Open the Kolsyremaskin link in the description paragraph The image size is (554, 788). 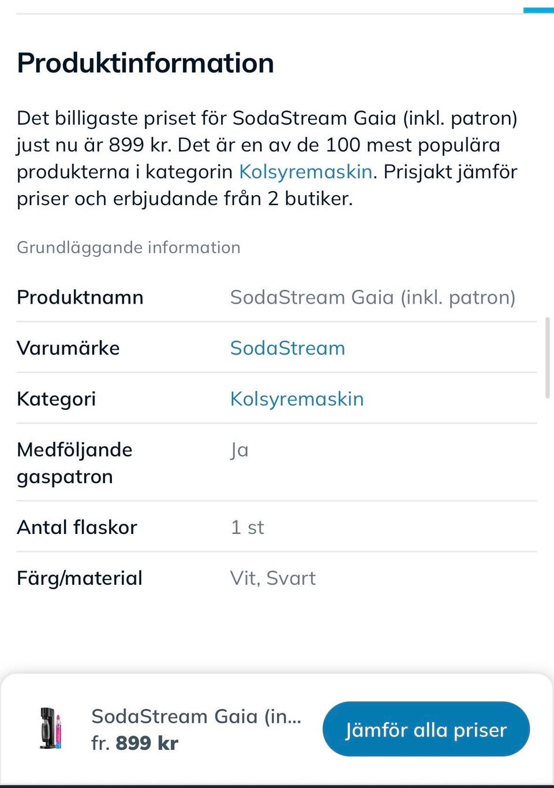click(305, 172)
